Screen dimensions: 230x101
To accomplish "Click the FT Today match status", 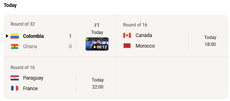I will 97,29.
